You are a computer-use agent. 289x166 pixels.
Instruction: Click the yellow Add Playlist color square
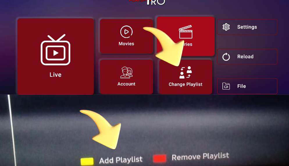[x=87, y=161]
